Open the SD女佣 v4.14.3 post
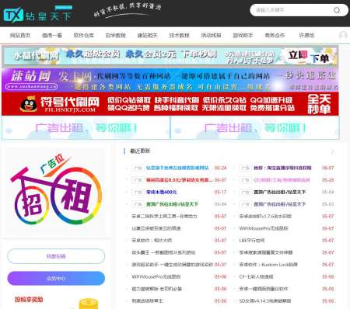350x309 pixels. (x=265, y=300)
